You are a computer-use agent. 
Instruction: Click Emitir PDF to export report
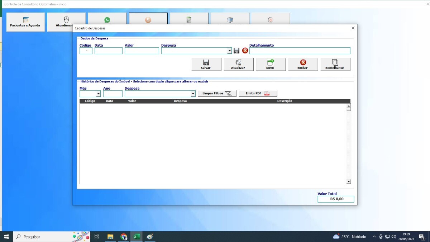click(x=258, y=94)
